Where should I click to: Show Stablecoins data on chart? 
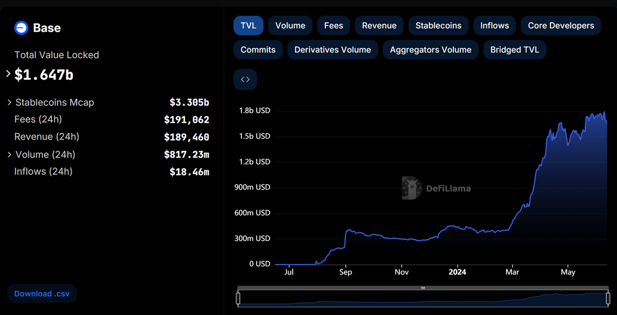tap(438, 26)
